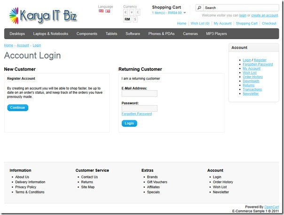
Task: Open Delivery Information in footer
Action: [x=30, y=182]
